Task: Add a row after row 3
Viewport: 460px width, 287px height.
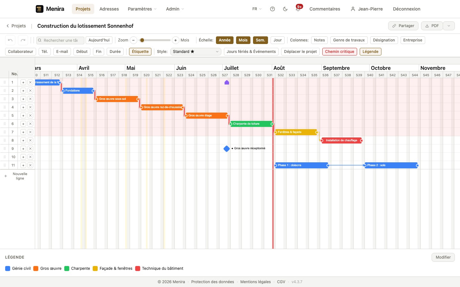Action: [23, 99]
